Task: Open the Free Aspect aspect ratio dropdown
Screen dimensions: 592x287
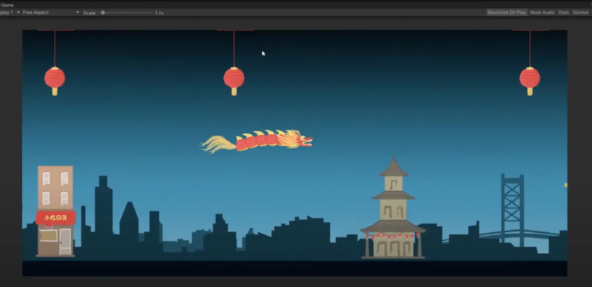Action: [x=46, y=12]
